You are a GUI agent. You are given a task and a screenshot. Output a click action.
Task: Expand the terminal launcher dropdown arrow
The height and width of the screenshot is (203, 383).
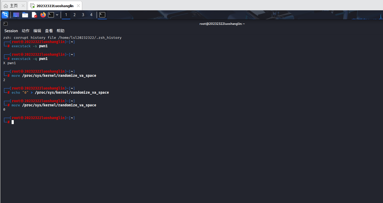57,15
